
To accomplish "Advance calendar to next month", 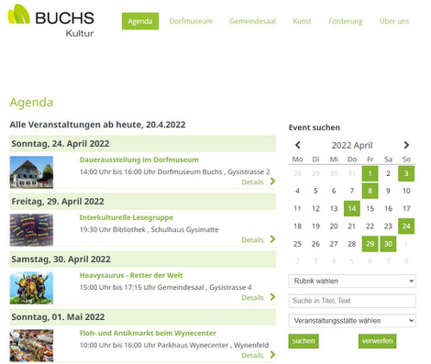I will click(x=406, y=145).
